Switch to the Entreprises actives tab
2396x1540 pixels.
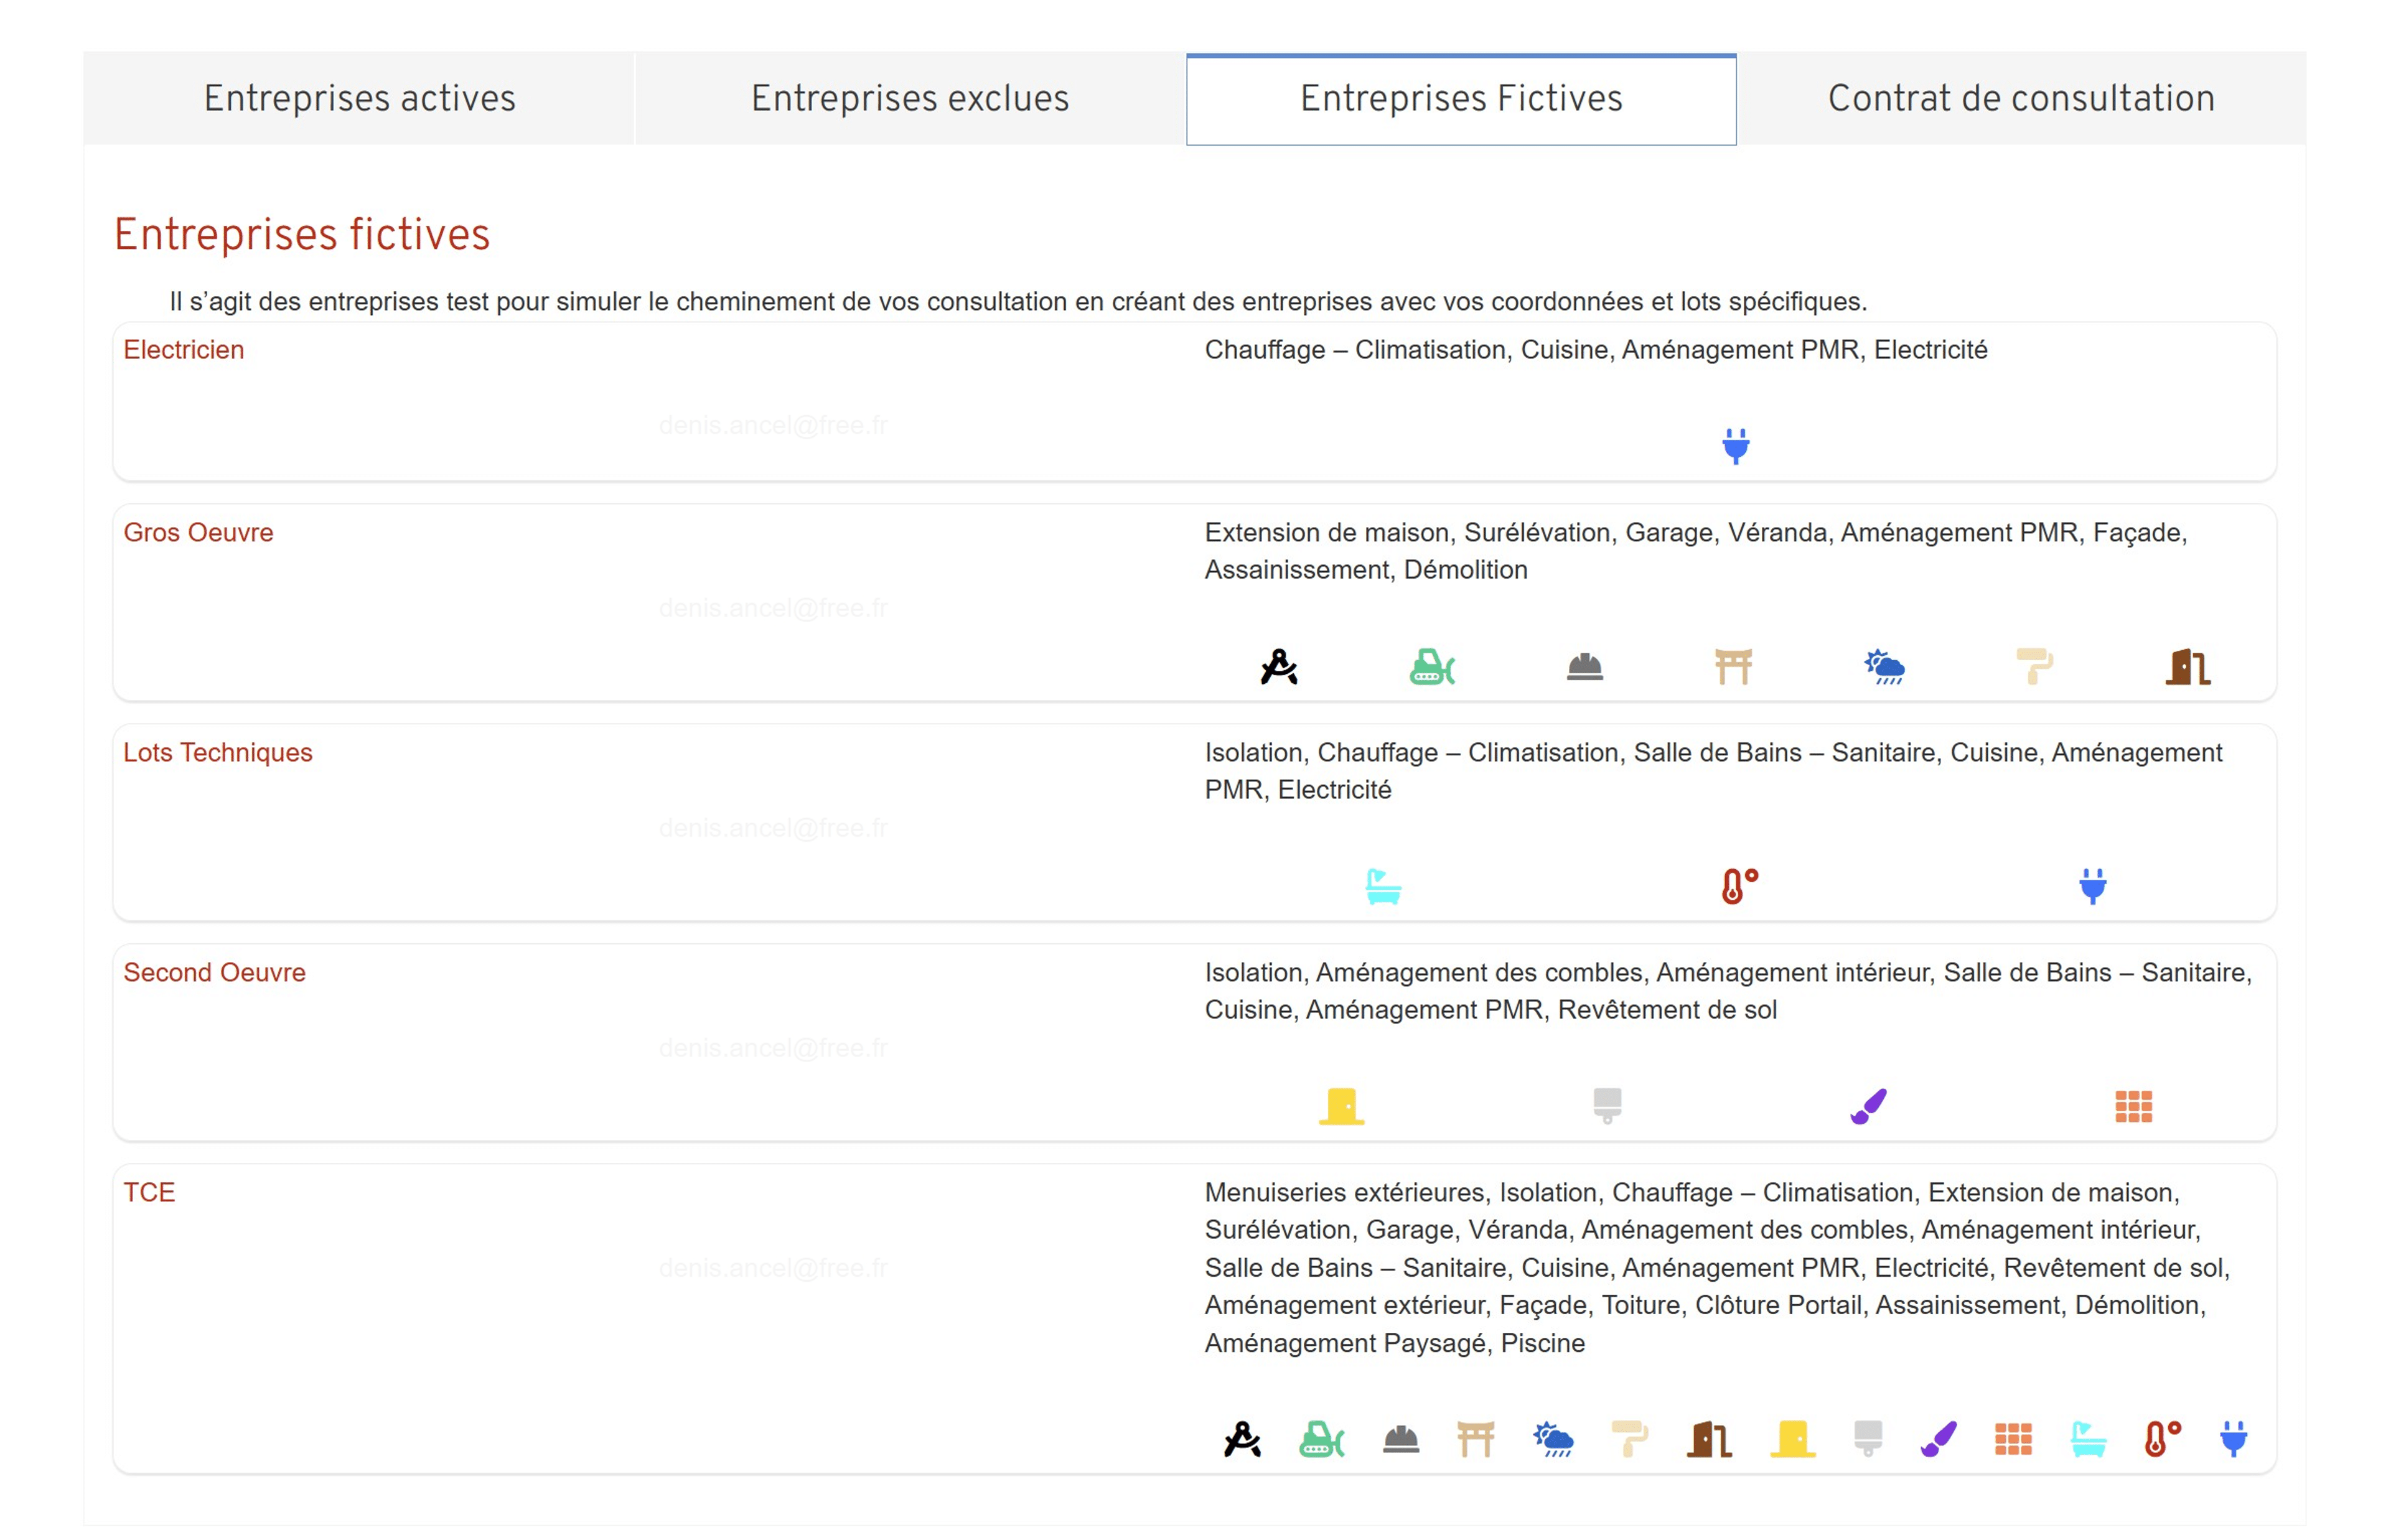click(x=359, y=98)
